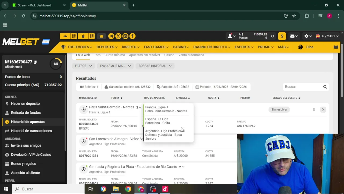Click the Buscar search field in results

coord(303,87)
